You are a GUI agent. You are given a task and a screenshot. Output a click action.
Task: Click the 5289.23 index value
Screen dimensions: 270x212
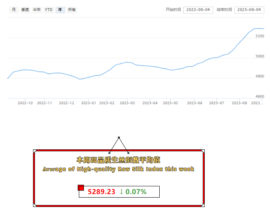(x=101, y=191)
